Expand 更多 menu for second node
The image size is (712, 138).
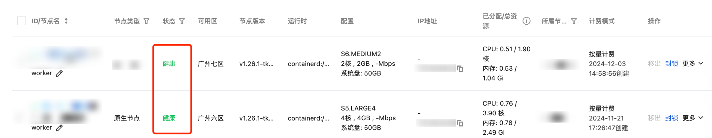point(693,118)
